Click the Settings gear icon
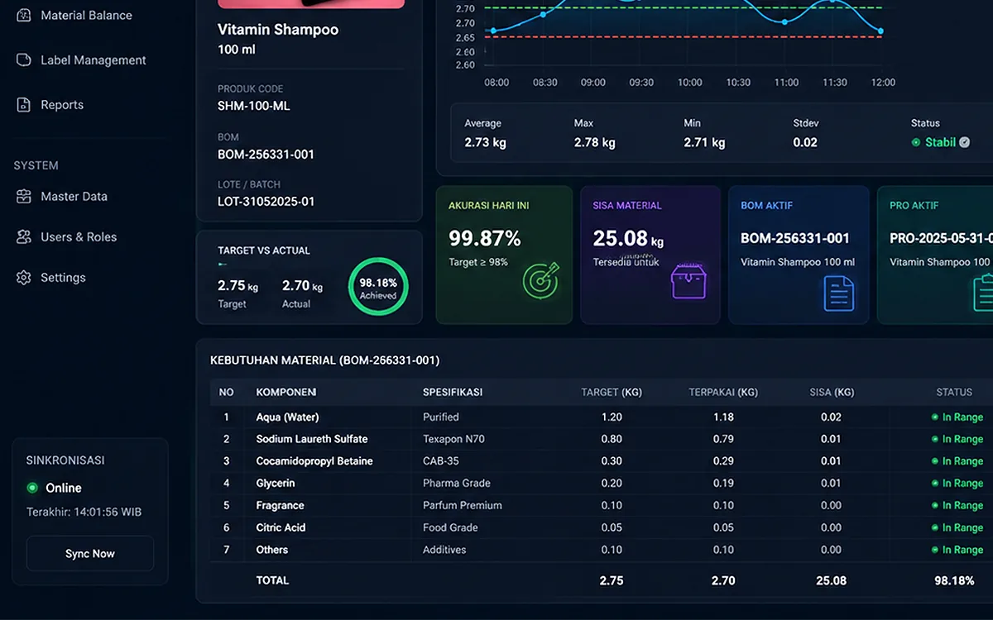 [x=24, y=278]
